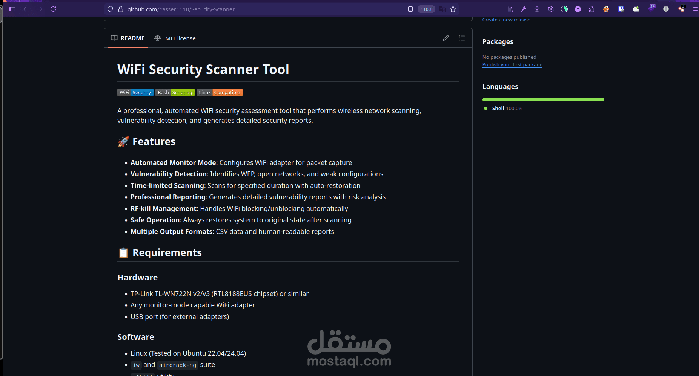Expand the containers icon showing badge 3
Screen dimensions: 699x376
[x=682, y=9]
